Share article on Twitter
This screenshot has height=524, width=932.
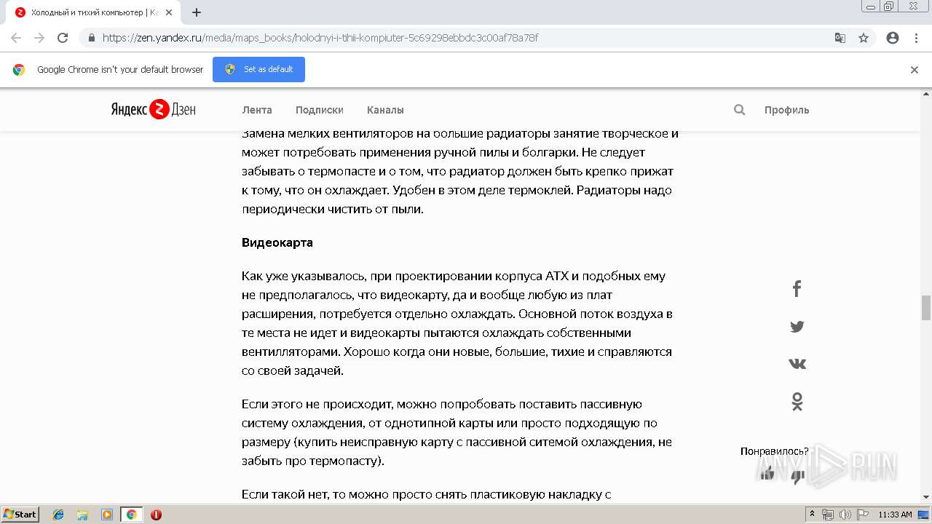(x=797, y=327)
